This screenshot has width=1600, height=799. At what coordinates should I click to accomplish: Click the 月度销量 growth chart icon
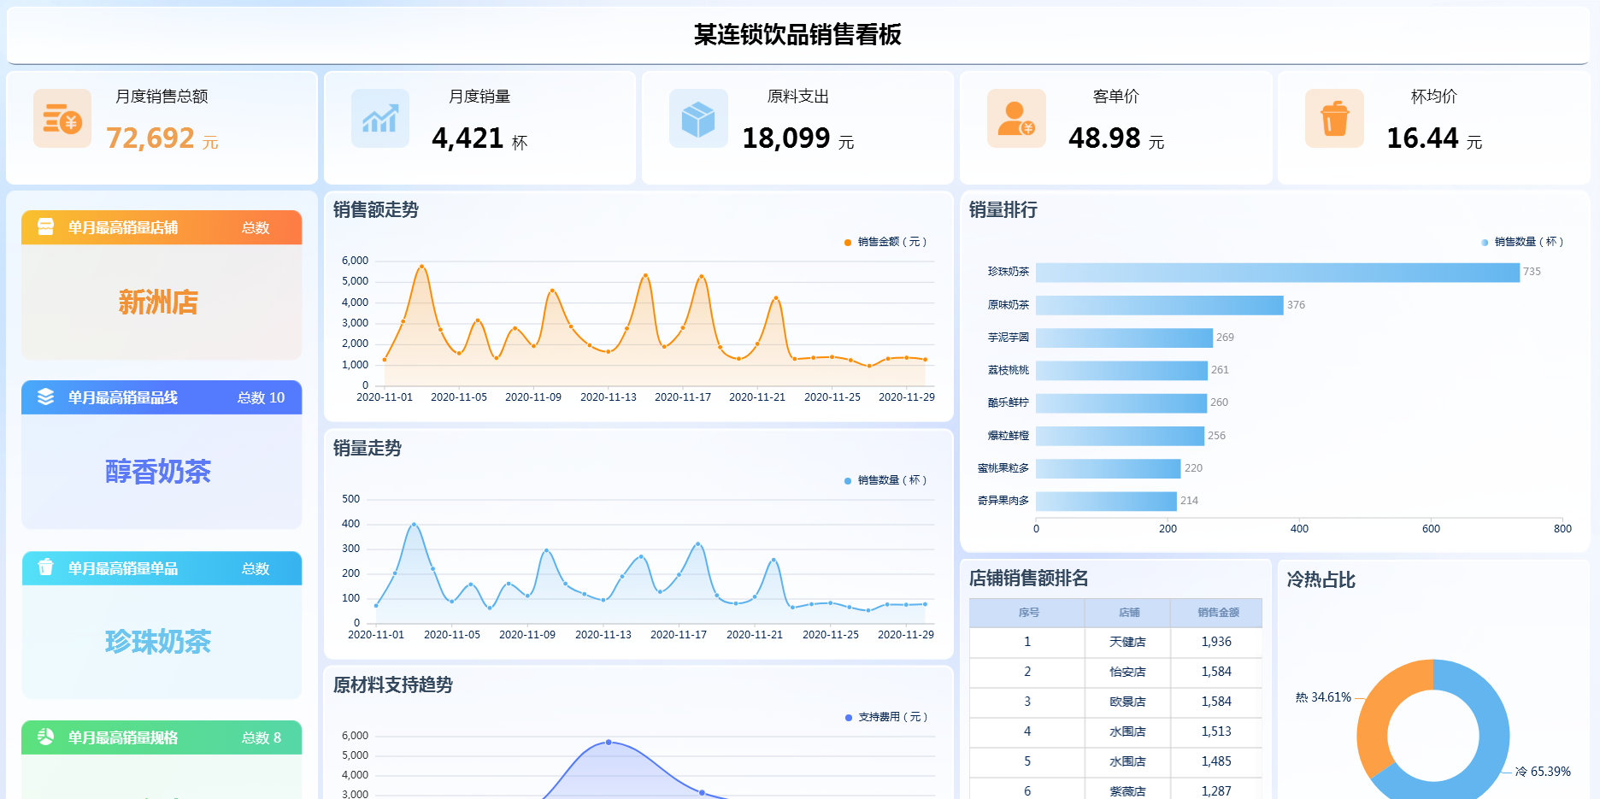[380, 119]
